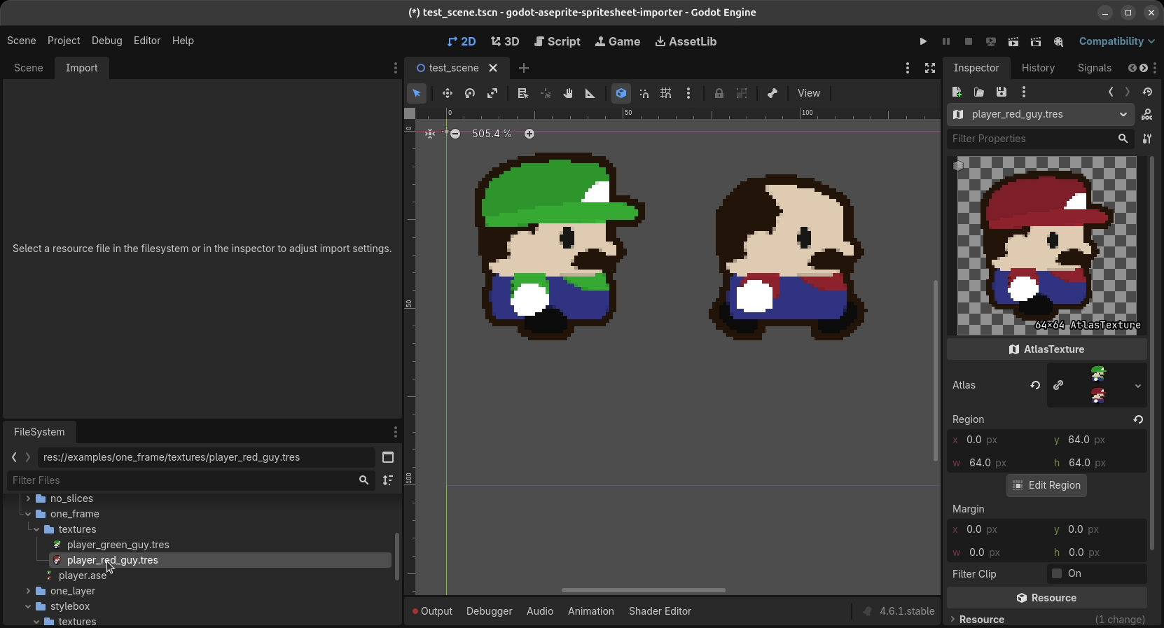The image size is (1164, 628).
Task: Zoom in with the plus button
Action: (529, 134)
